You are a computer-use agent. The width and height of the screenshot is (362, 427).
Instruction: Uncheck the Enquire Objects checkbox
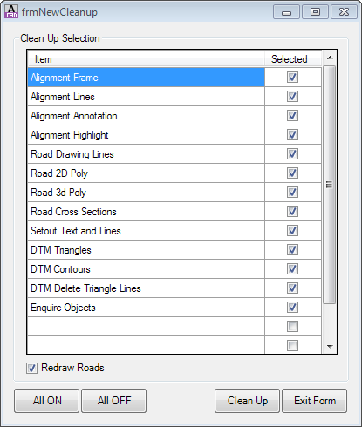tap(292, 308)
